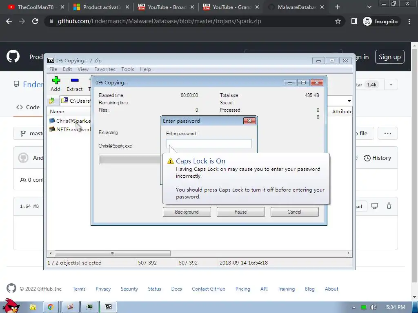Viewport: 418px width, 313px height.
Task: Open the 7-Zip Favorites menu
Action: point(105,69)
